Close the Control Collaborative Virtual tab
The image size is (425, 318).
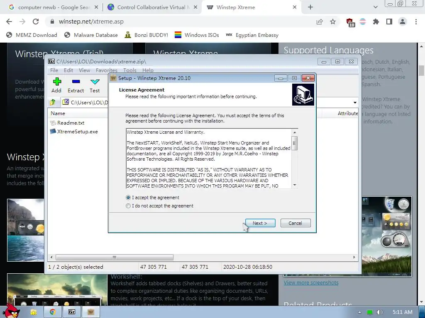[195, 7]
